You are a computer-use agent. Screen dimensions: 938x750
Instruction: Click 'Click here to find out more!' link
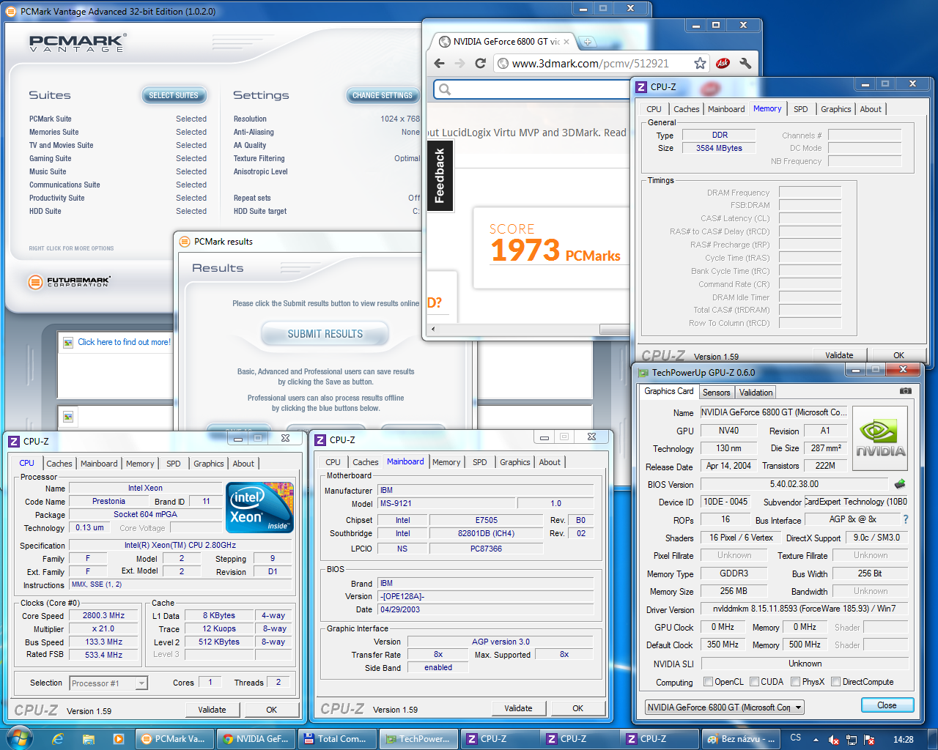(124, 342)
